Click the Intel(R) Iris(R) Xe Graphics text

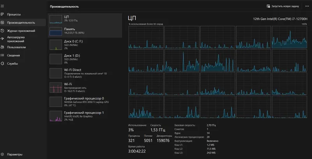coord(78,116)
